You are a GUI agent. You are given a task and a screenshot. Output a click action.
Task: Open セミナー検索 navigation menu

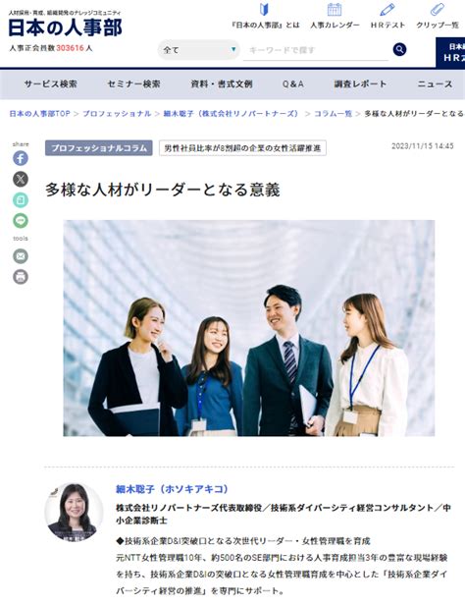click(133, 84)
